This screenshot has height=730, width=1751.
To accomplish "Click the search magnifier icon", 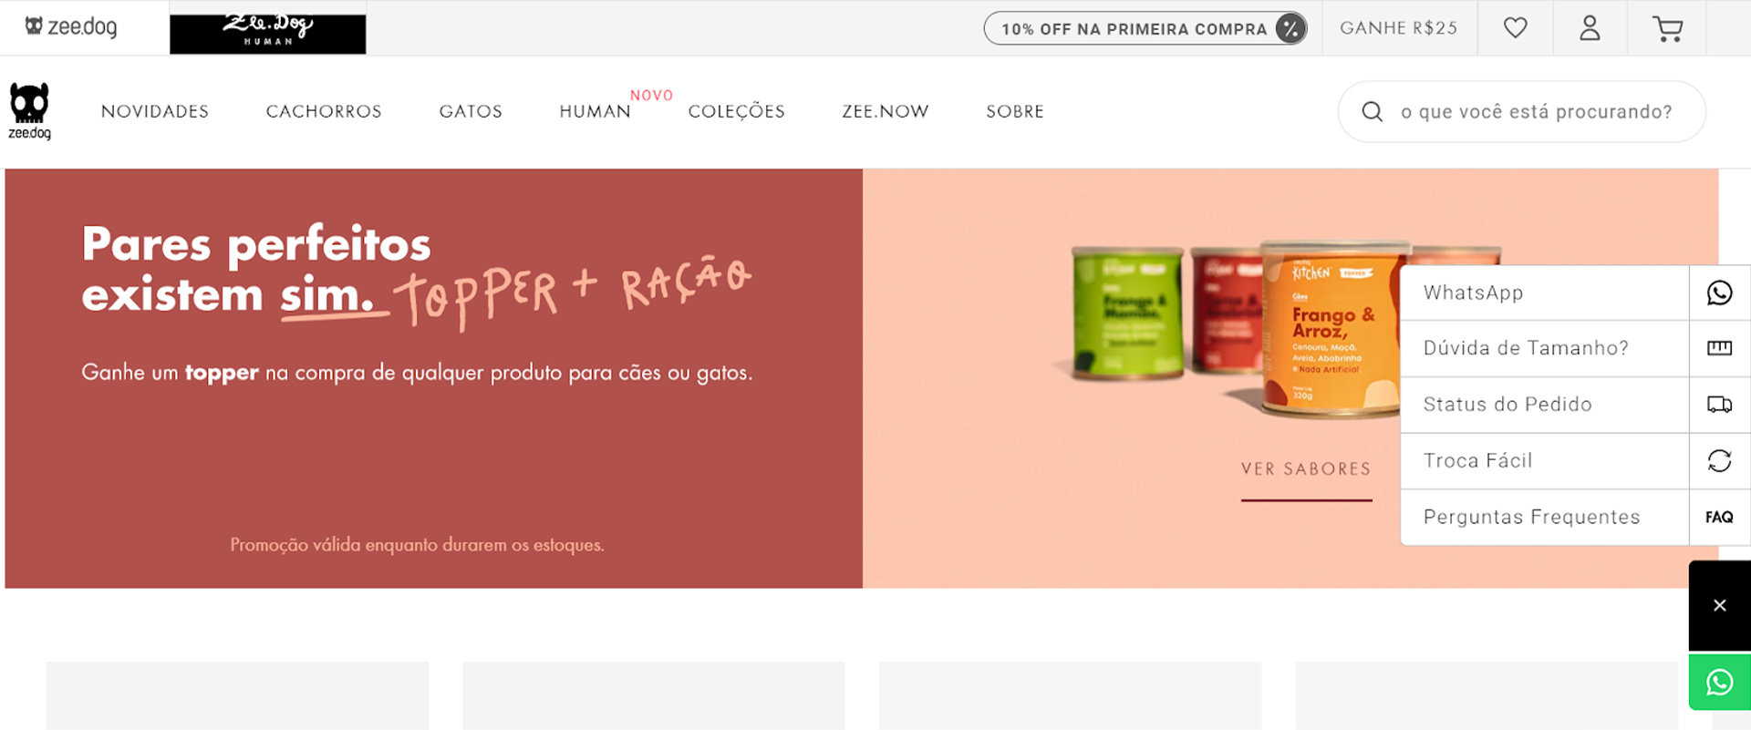I will point(1372,111).
